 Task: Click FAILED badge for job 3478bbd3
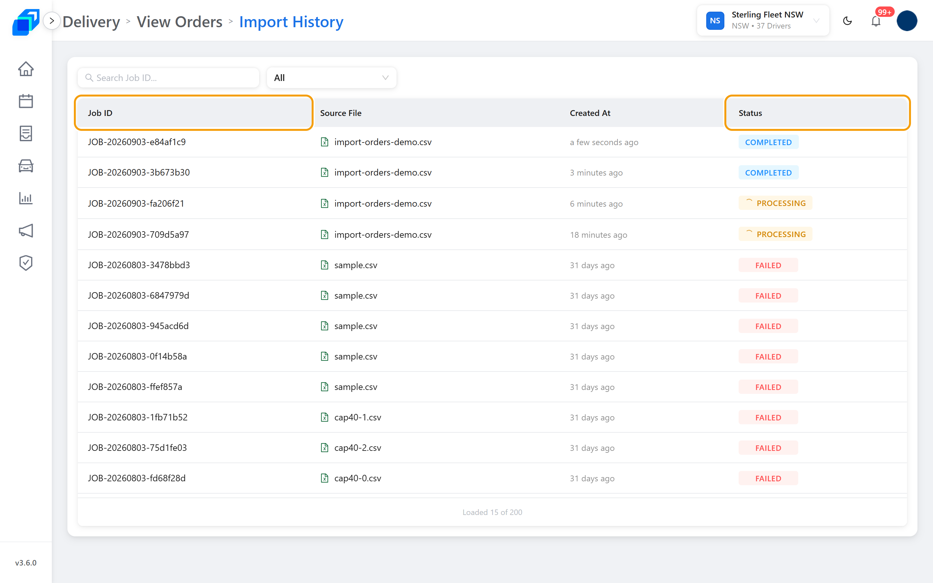[x=768, y=265]
